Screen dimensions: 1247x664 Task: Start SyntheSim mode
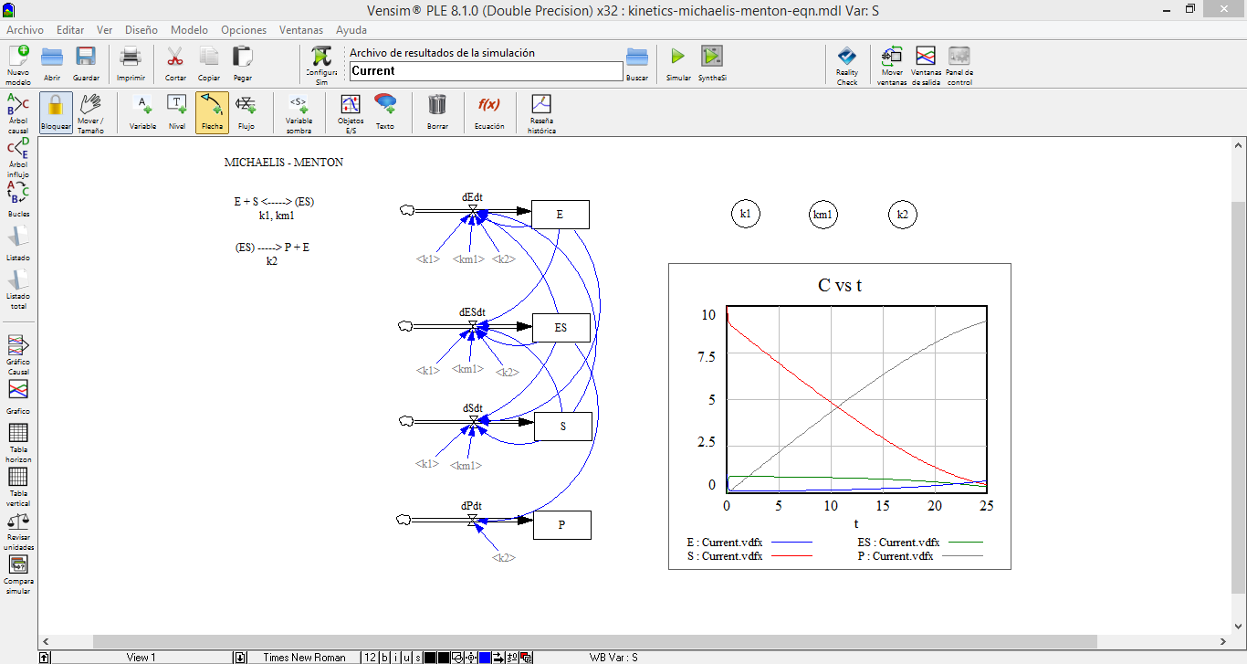(x=712, y=65)
